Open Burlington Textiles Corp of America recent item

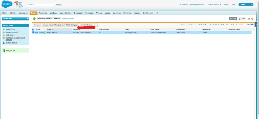click(15, 39)
